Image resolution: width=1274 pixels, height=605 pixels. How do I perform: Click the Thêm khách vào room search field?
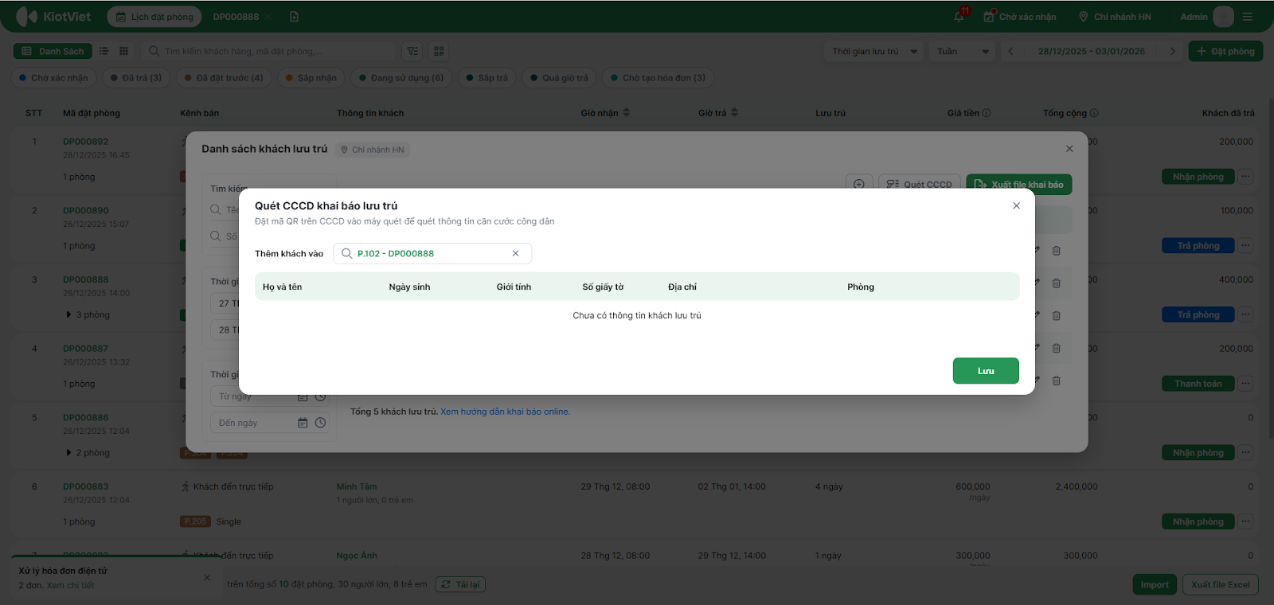[430, 253]
